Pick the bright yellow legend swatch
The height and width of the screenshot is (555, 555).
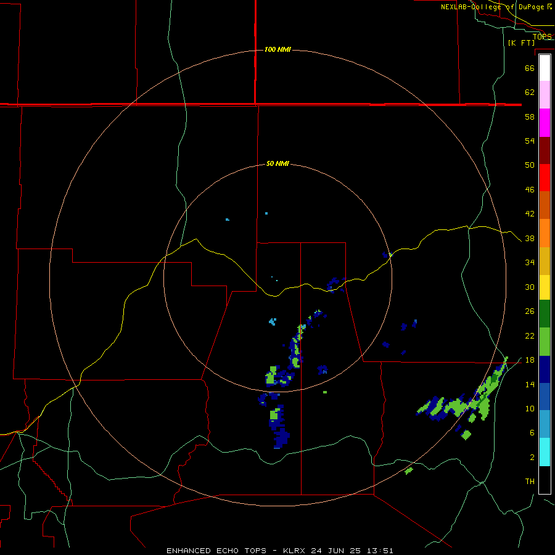[545, 287]
